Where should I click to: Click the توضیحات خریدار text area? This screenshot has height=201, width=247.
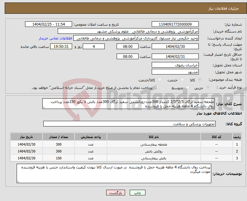(x=114, y=173)
